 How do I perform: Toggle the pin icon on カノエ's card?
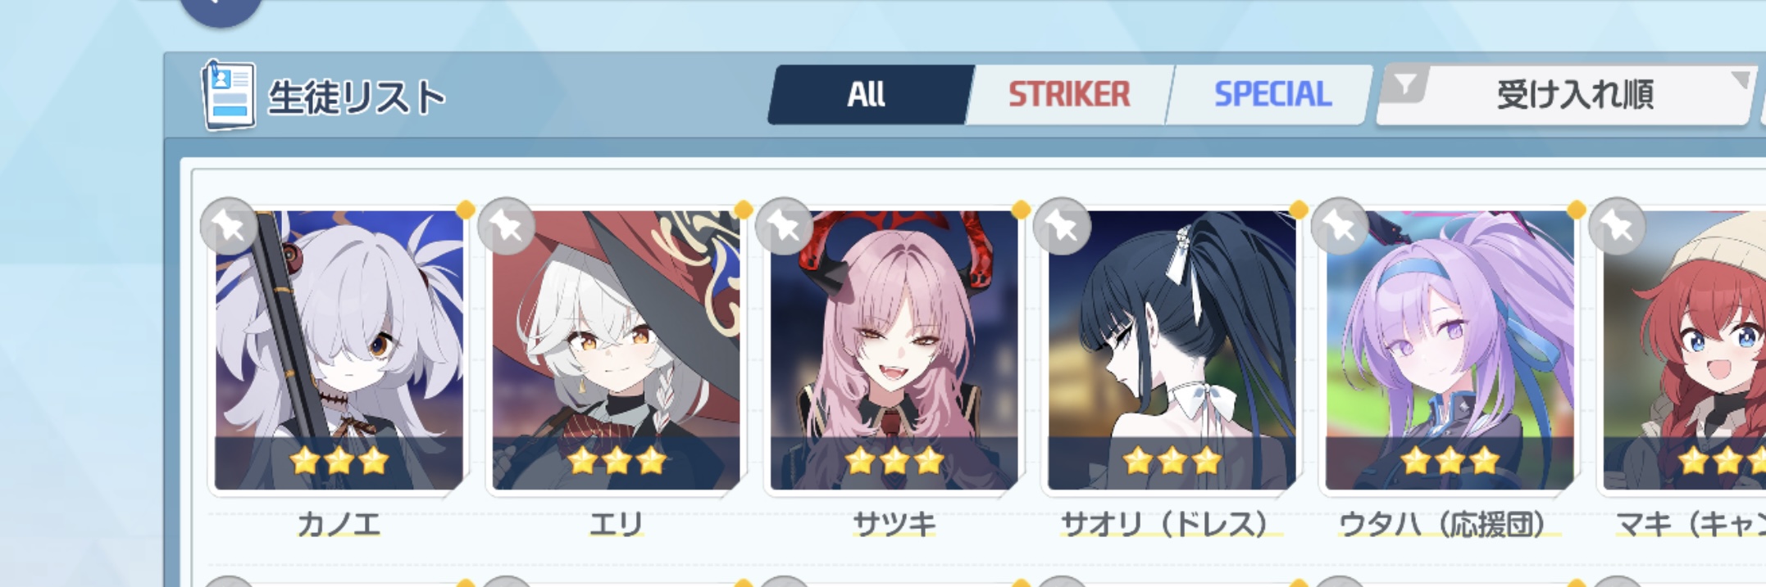(x=230, y=226)
